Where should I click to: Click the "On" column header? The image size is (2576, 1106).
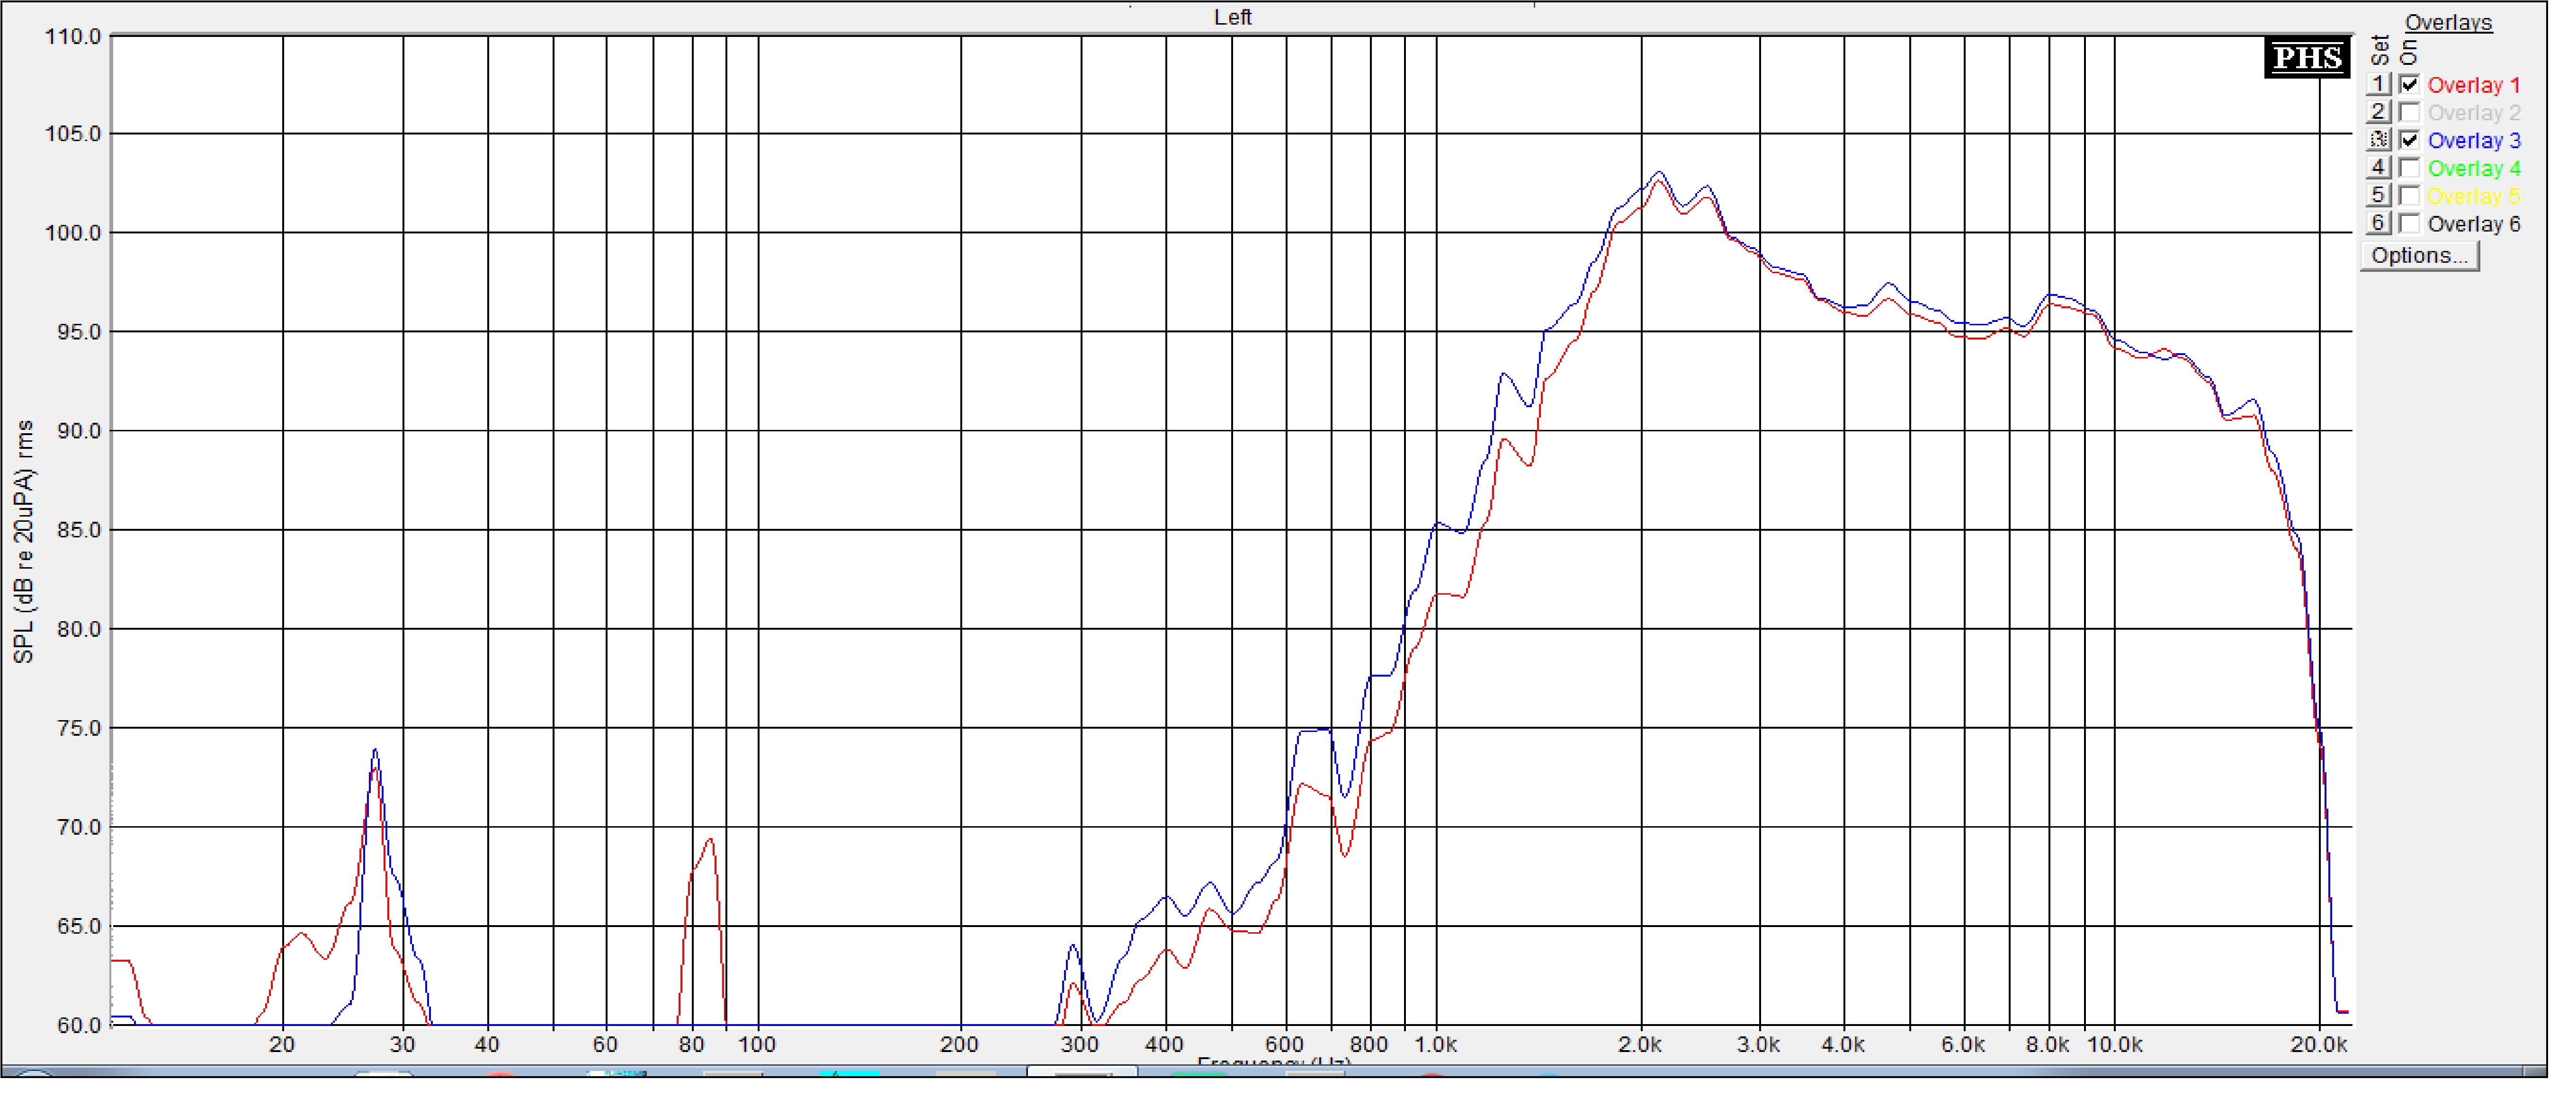point(2408,53)
